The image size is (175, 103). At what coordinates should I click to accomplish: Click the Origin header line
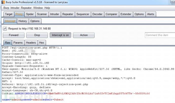point(25,63)
